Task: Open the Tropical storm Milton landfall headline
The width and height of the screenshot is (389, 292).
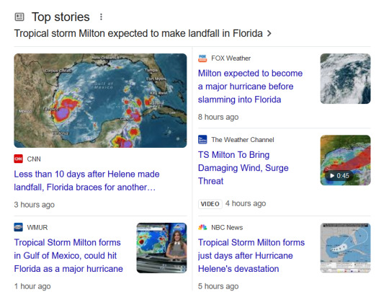Action: 138,33
